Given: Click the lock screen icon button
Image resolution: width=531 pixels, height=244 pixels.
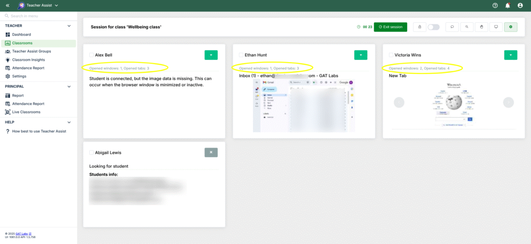Looking at the screenshot, I should (x=419, y=27).
